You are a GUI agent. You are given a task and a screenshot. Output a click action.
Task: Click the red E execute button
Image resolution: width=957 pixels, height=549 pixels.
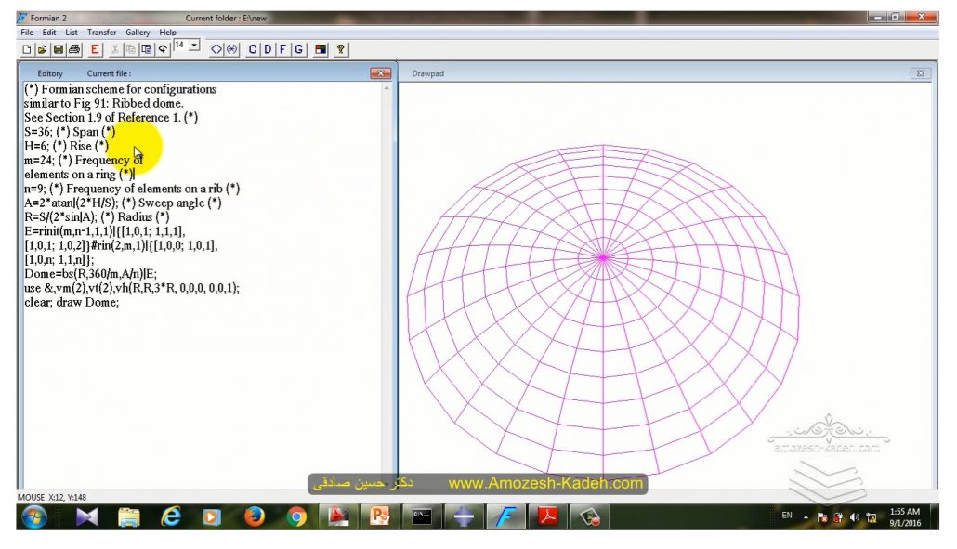[x=95, y=49]
